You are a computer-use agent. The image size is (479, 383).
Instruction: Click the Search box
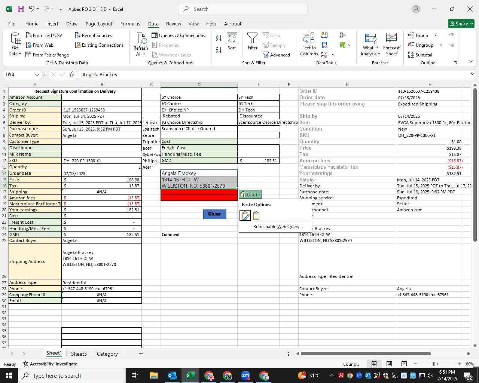pos(243,9)
